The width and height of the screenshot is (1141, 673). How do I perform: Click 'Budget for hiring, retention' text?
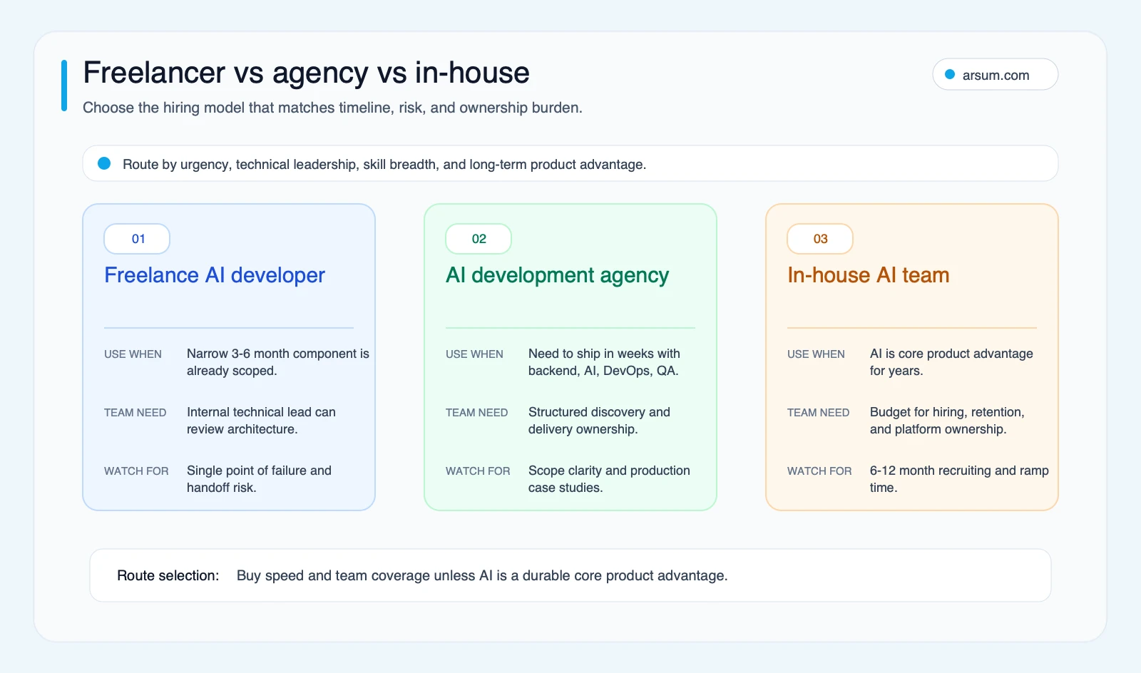[x=947, y=421]
